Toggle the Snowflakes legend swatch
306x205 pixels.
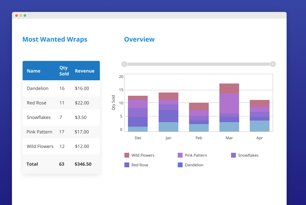coord(234,155)
